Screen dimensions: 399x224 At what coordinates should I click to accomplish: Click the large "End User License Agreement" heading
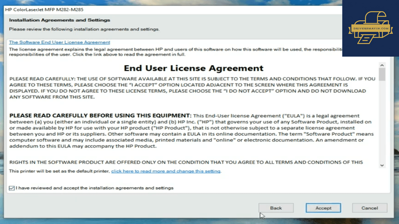coord(194,68)
